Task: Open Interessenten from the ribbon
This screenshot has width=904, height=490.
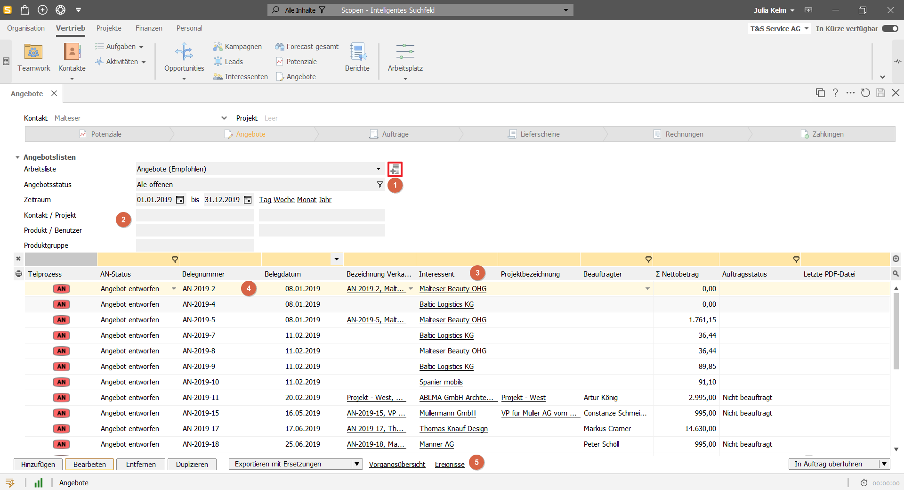Action: point(241,77)
